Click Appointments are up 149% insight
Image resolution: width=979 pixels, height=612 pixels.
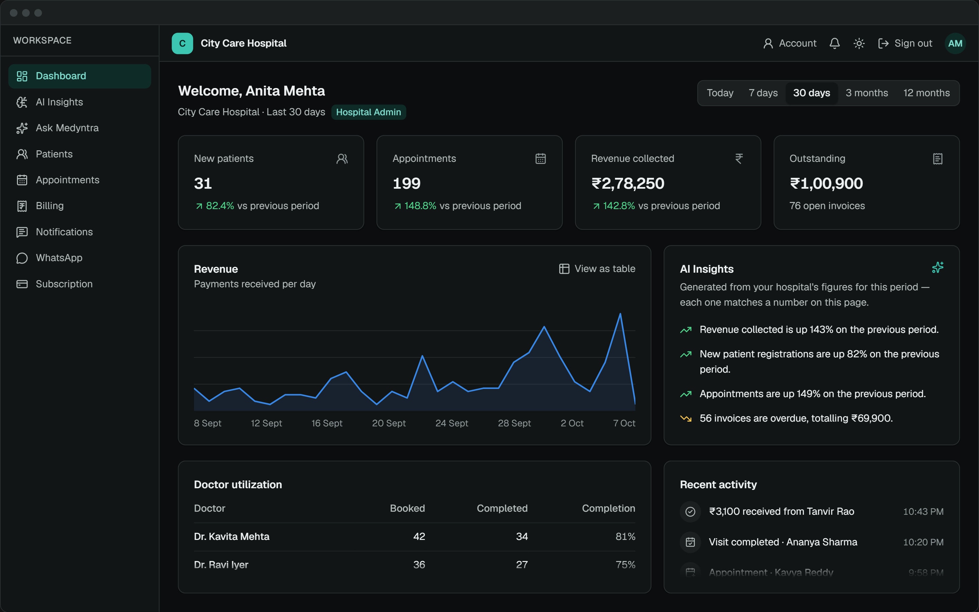(813, 394)
